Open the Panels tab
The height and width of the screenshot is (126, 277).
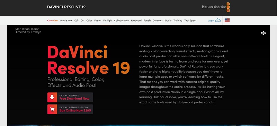[x=147, y=20]
